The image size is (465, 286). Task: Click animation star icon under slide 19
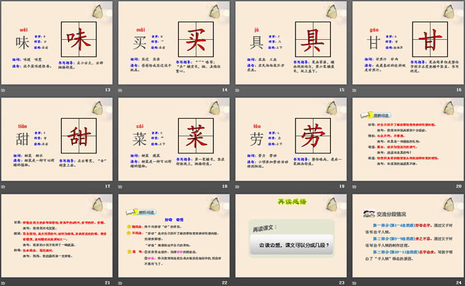(237, 186)
